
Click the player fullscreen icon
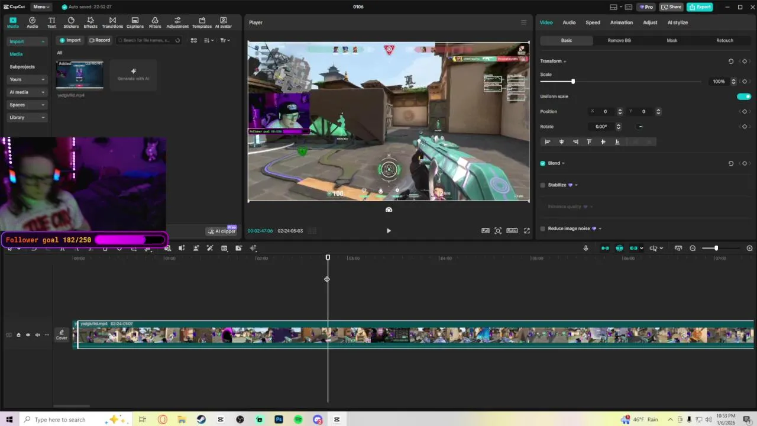(526, 231)
